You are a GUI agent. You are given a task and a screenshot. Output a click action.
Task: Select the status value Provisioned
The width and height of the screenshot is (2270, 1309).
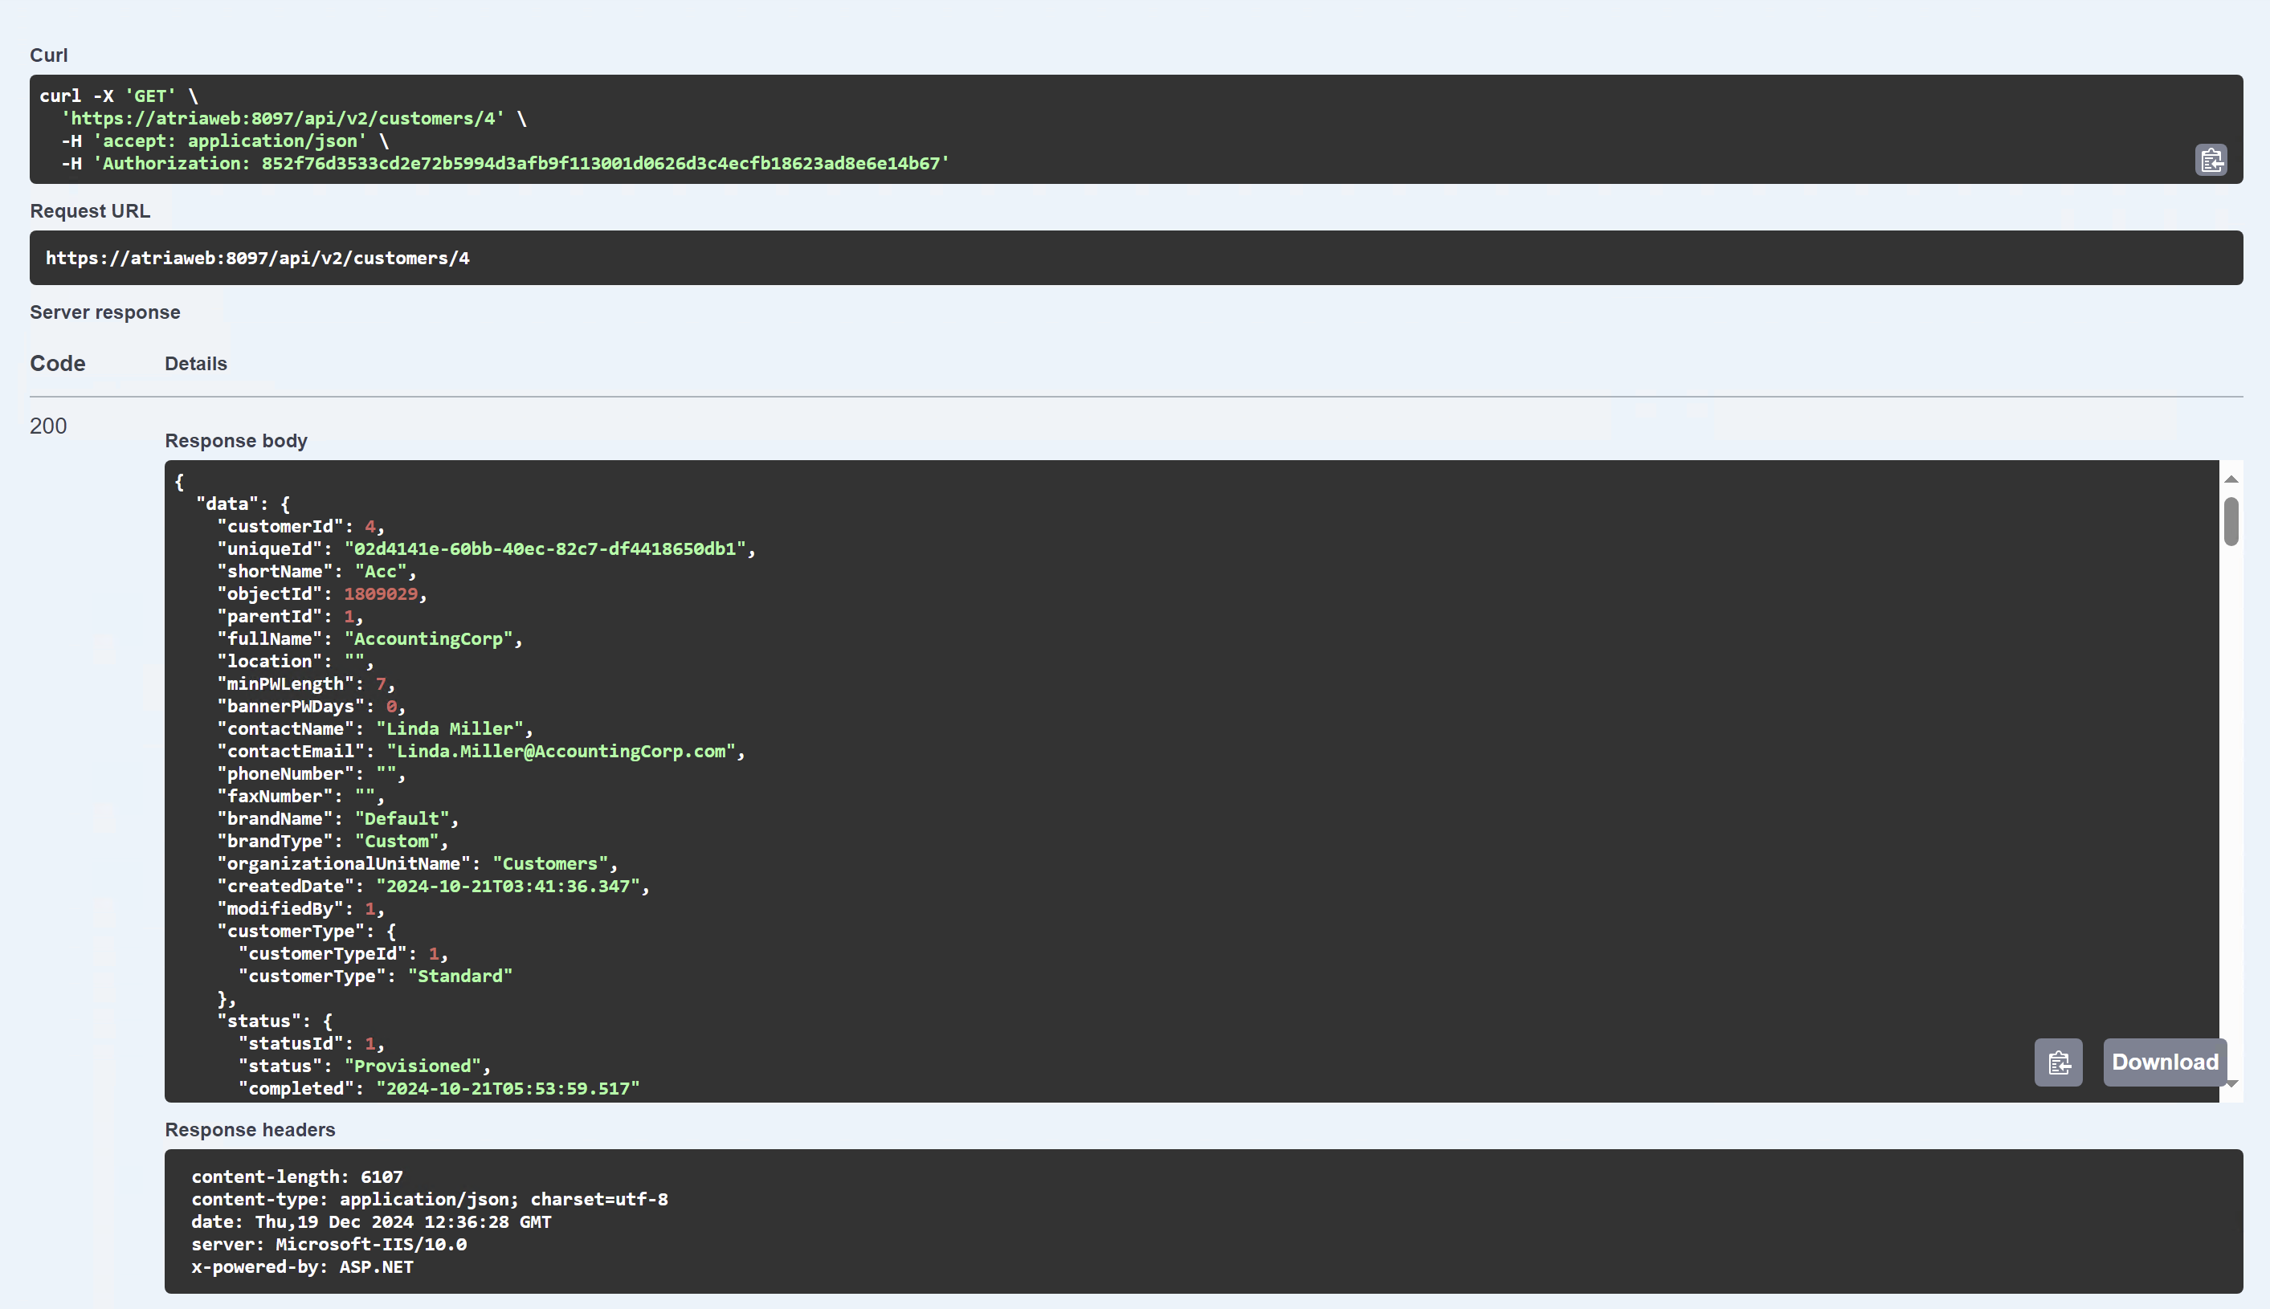[414, 1066]
